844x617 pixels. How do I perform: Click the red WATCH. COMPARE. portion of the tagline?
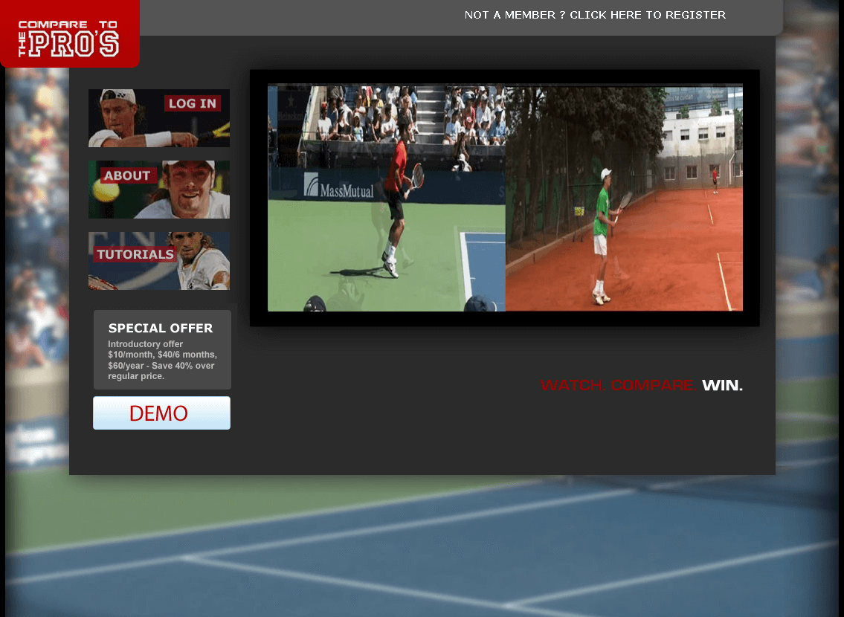[x=619, y=385]
